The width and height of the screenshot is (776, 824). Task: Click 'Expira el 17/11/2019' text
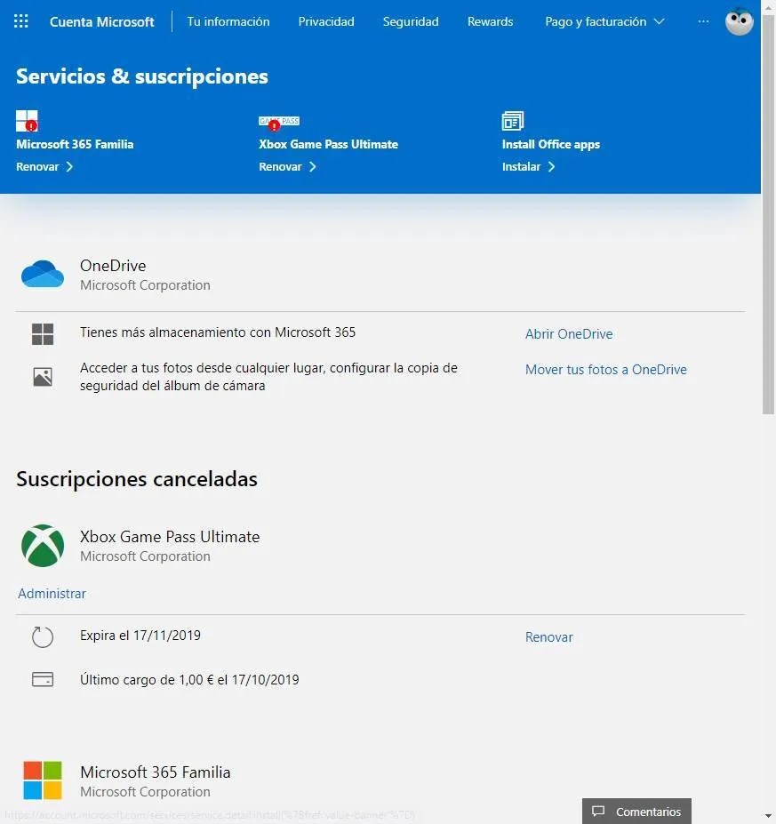(x=140, y=636)
